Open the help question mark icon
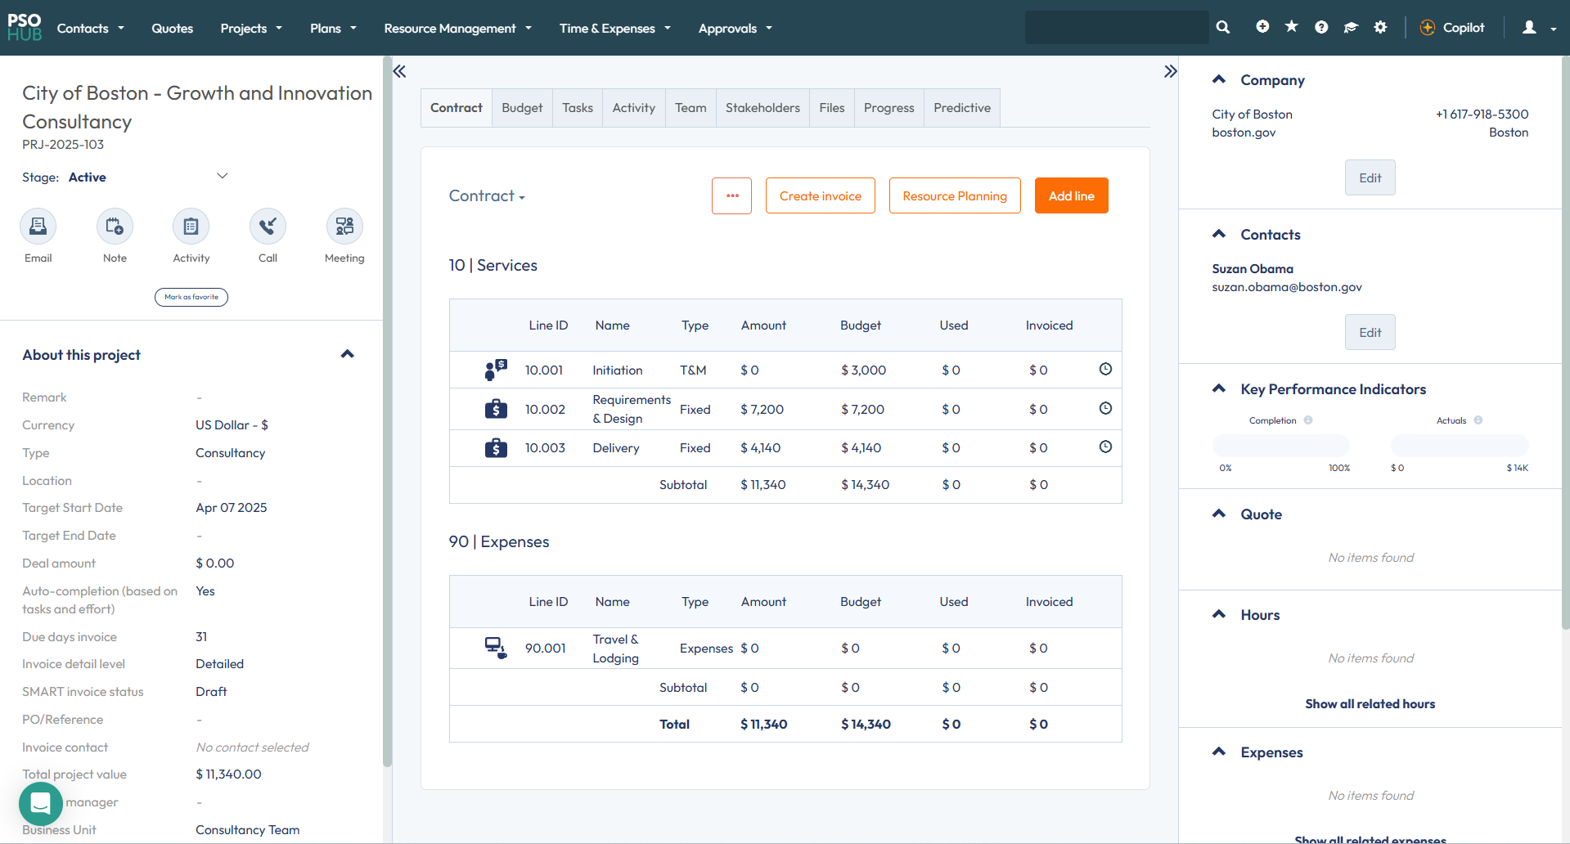Viewport: 1570px width, 844px height. (x=1321, y=27)
